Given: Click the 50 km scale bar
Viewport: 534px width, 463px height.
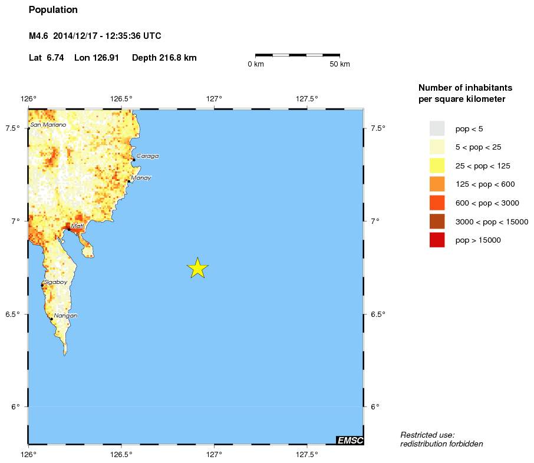Looking at the screenshot, I should coord(297,55).
